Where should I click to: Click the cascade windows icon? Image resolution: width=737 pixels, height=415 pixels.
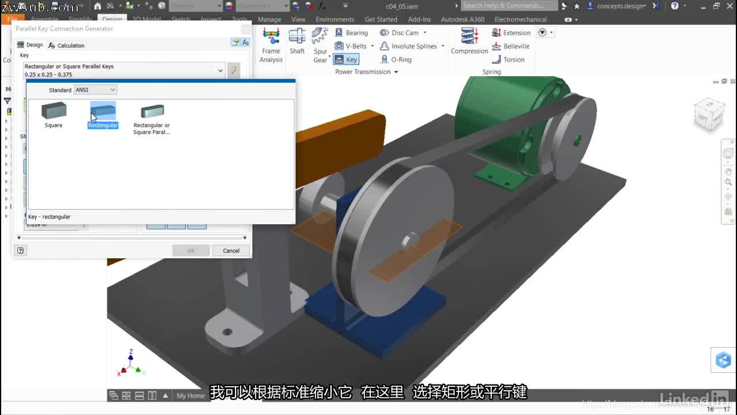coord(113,396)
